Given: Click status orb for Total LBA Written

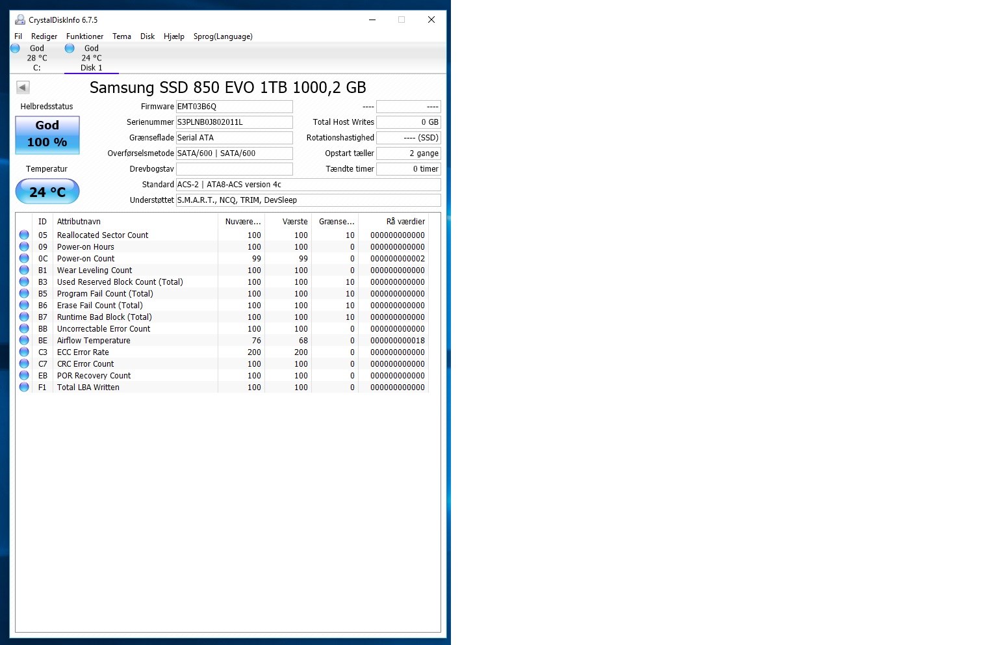Looking at the screenshot, I should [24, 387].
